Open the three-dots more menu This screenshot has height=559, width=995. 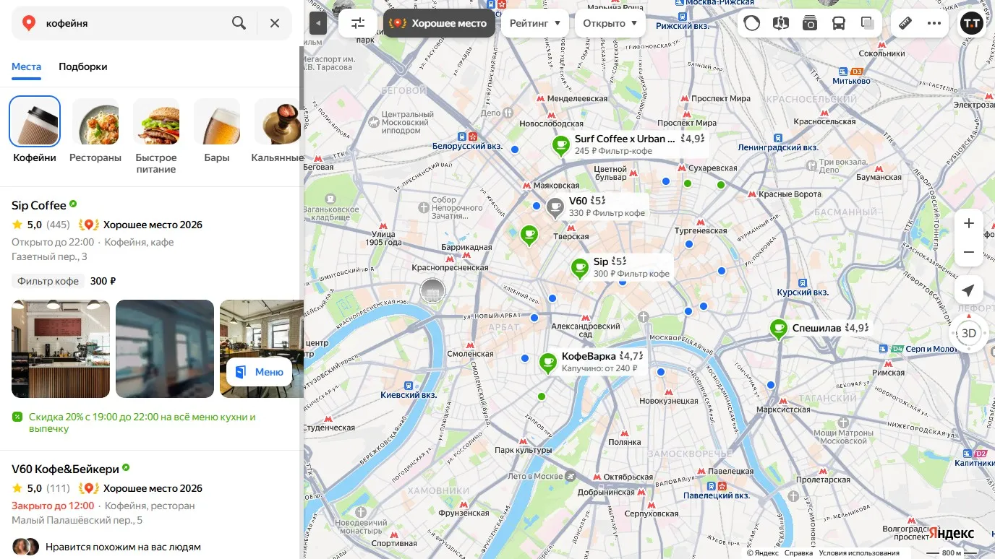coord(934,23)
